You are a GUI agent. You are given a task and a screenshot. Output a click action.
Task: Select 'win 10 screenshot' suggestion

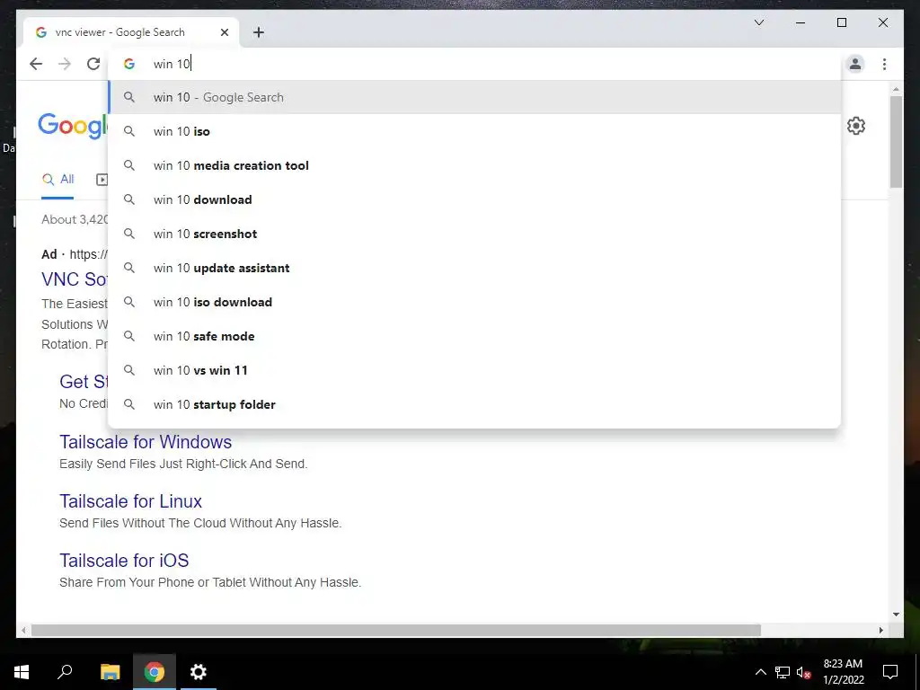click(474, 234)
